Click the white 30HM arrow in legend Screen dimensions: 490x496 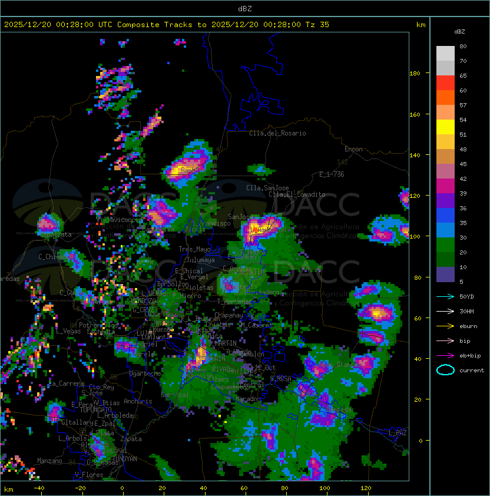click(x=445, y=311)
